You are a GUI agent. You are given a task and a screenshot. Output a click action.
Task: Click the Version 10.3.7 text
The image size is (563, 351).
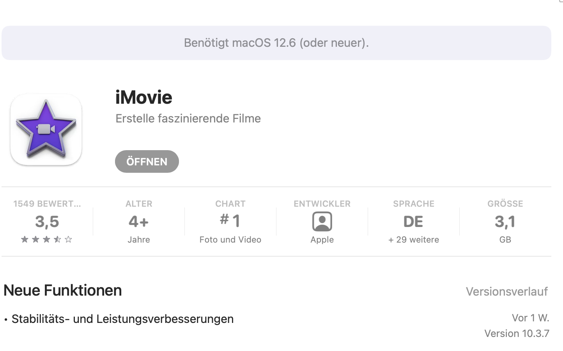(517, 333)
